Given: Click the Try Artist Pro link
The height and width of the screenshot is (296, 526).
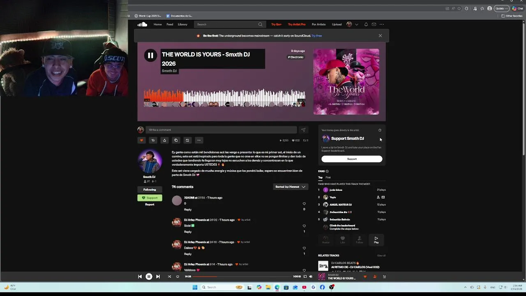Looking at the screenshot, I should click(297, 24).
